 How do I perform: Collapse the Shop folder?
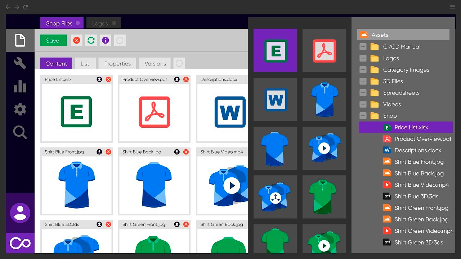point(363,116)
